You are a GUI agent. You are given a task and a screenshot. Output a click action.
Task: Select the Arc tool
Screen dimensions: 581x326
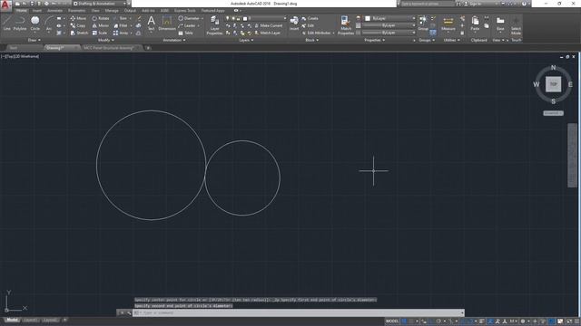coord(48,23)
